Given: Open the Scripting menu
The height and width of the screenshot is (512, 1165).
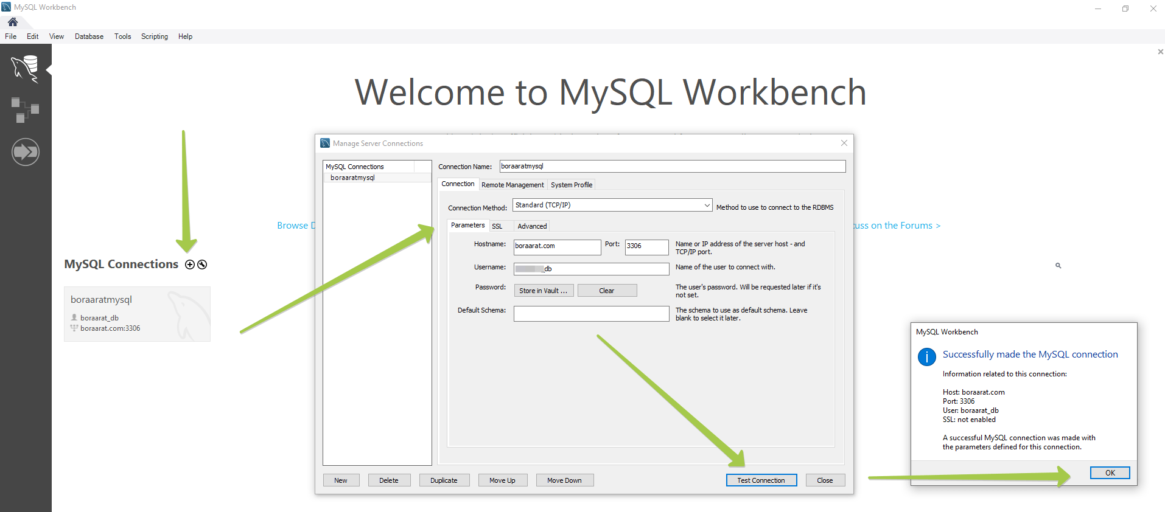Looking at the screenshot, I should coord(155,36).
